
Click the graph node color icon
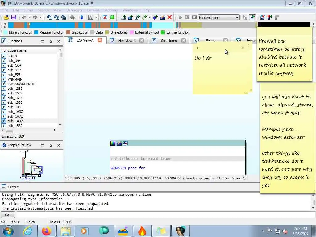point(113,143)
